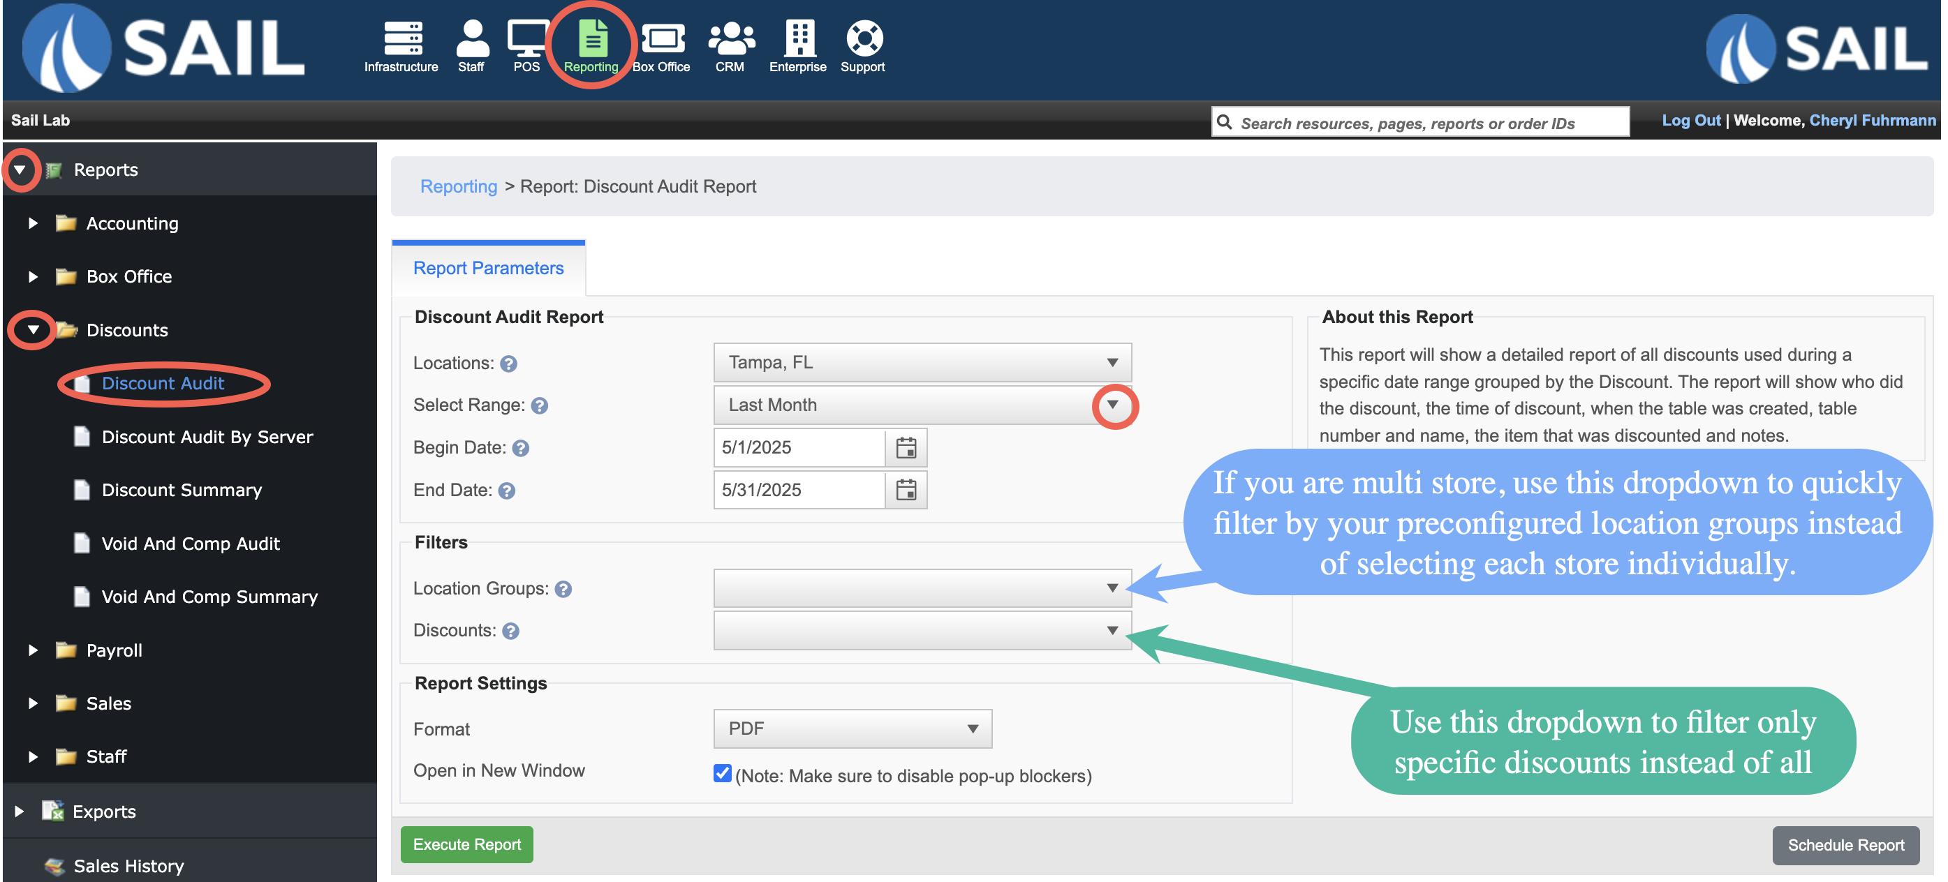Click the Execute Report button
This screenshot has height=882, width=1948.
tap(466, 844)
